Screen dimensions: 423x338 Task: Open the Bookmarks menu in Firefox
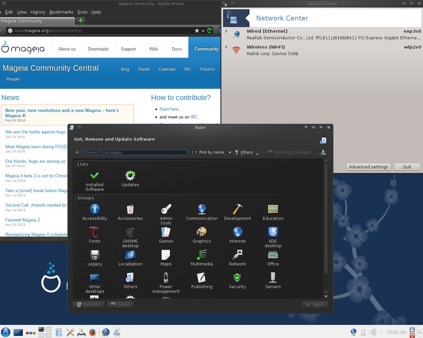(x=61, y=12)
